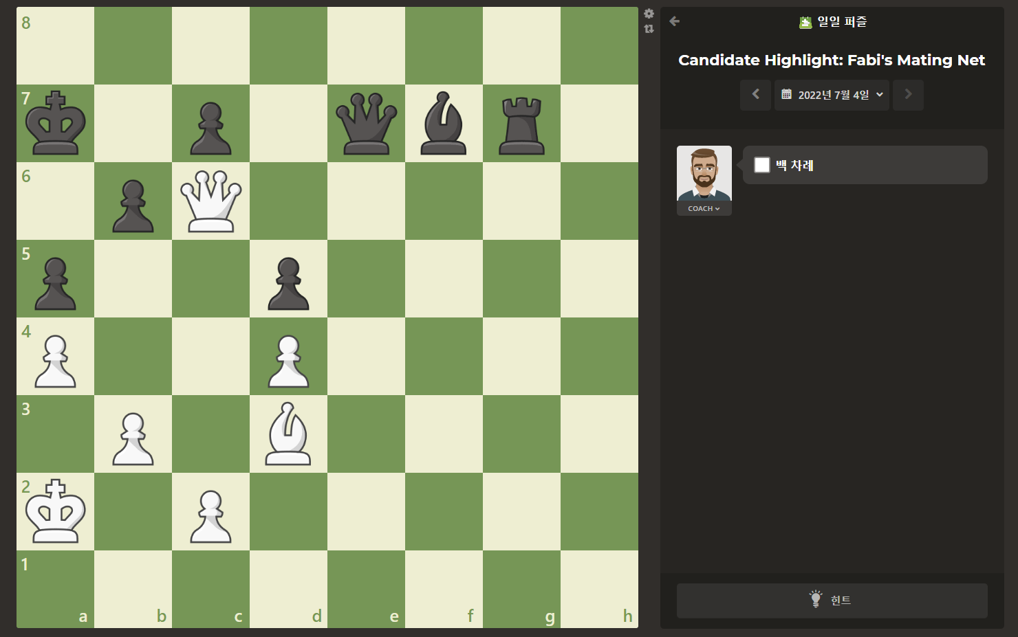Go to the next day's puzzle
This screenshot has height=637, width=1018.
pyautogui.click(x=908, y=95)
